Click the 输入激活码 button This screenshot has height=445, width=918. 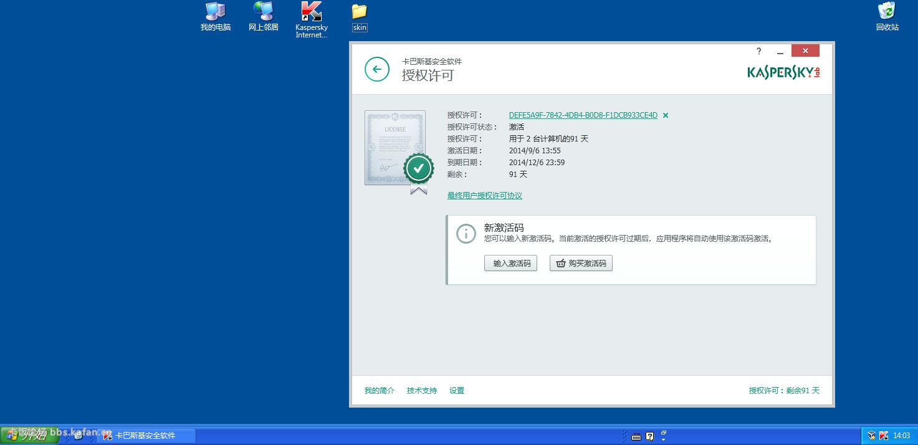tap(510, 264)
